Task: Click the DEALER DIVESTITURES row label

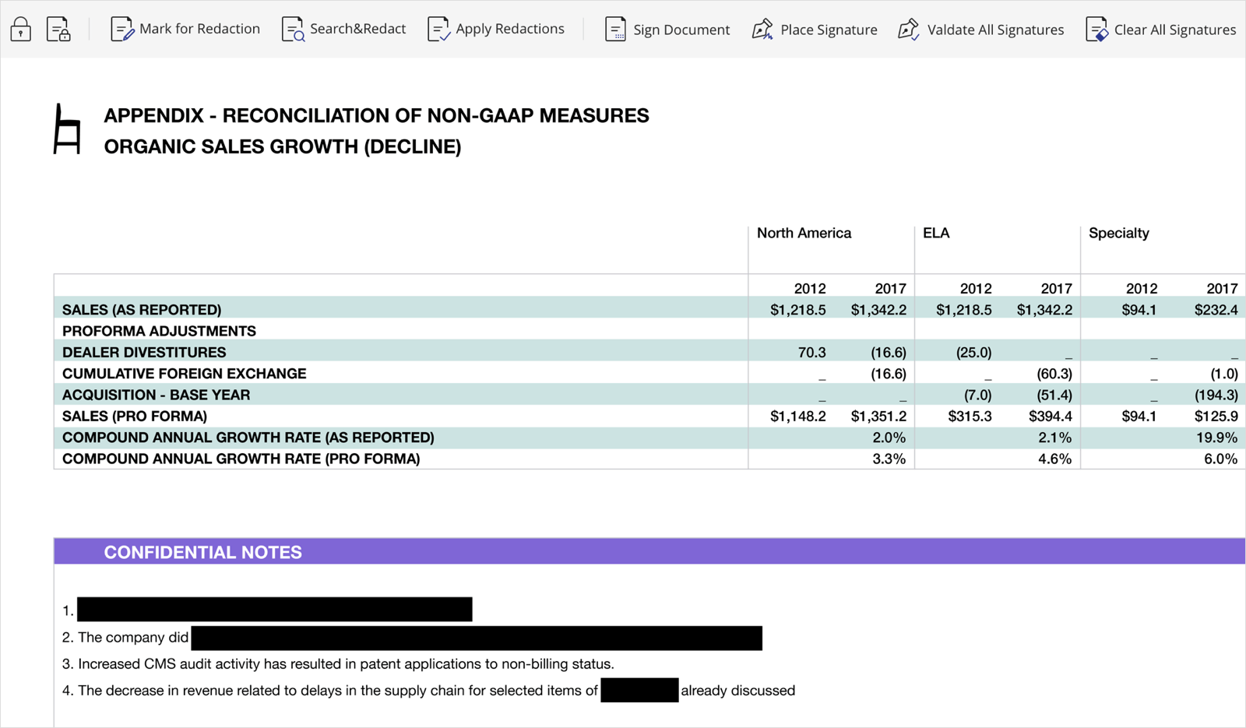Action: point(144,353)
